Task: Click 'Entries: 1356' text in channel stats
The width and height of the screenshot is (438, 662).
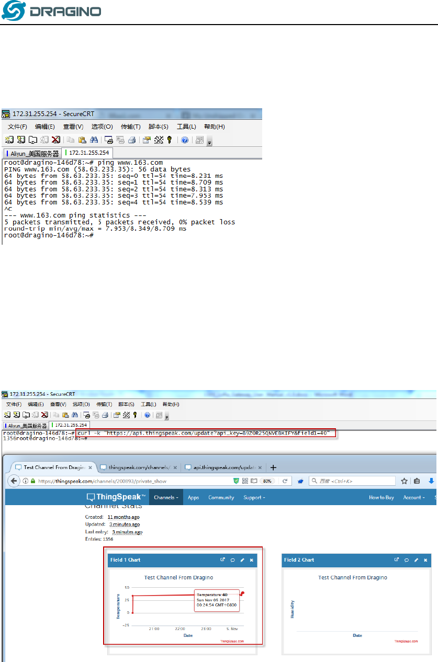Action: tap(99, 538)
